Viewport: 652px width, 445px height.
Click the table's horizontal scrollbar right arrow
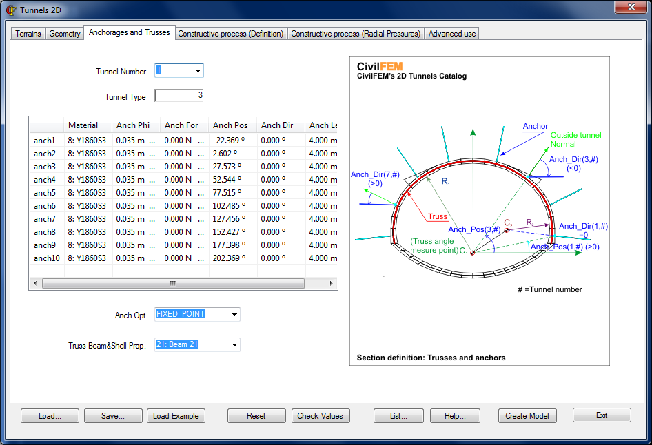pos(331,284)
